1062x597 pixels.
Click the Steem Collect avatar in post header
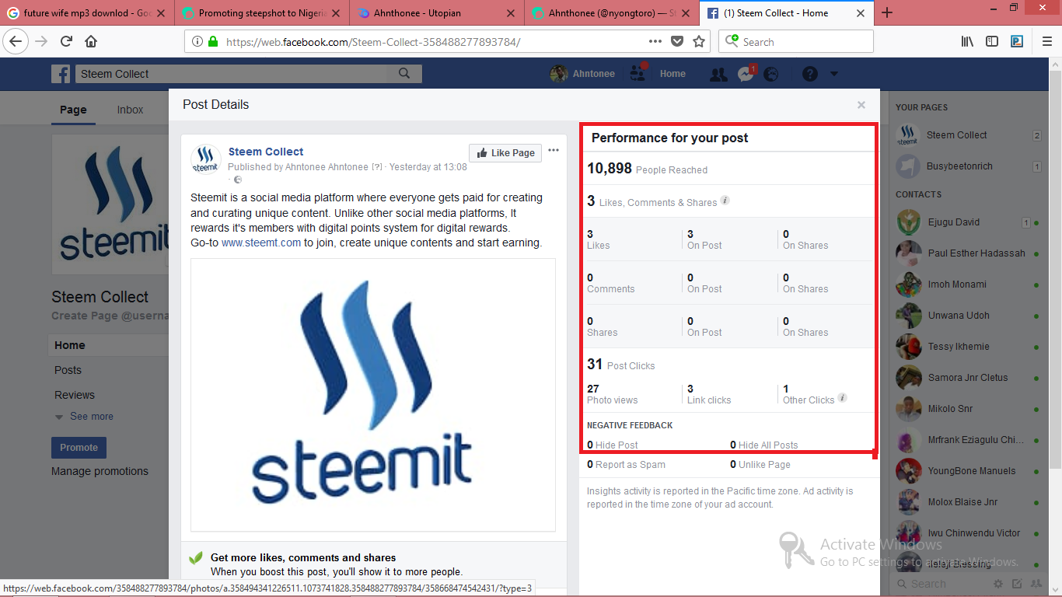(x=206, y=159)
